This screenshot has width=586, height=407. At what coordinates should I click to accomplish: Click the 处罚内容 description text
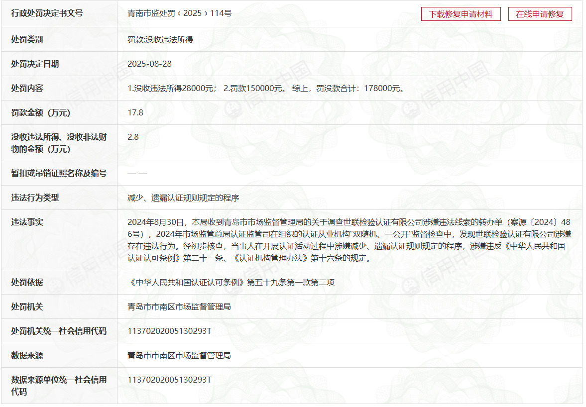coord(265,89)
